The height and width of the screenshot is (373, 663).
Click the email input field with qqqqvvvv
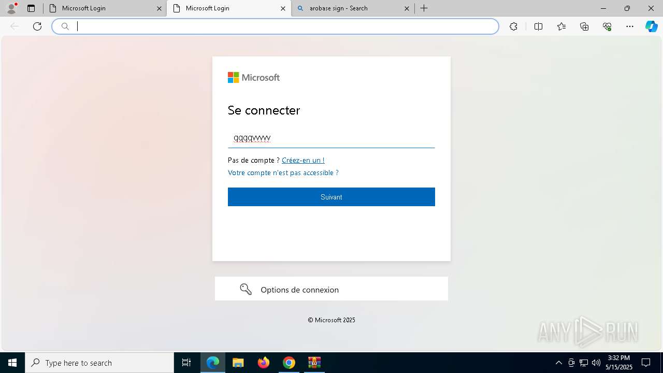(331, 138)
